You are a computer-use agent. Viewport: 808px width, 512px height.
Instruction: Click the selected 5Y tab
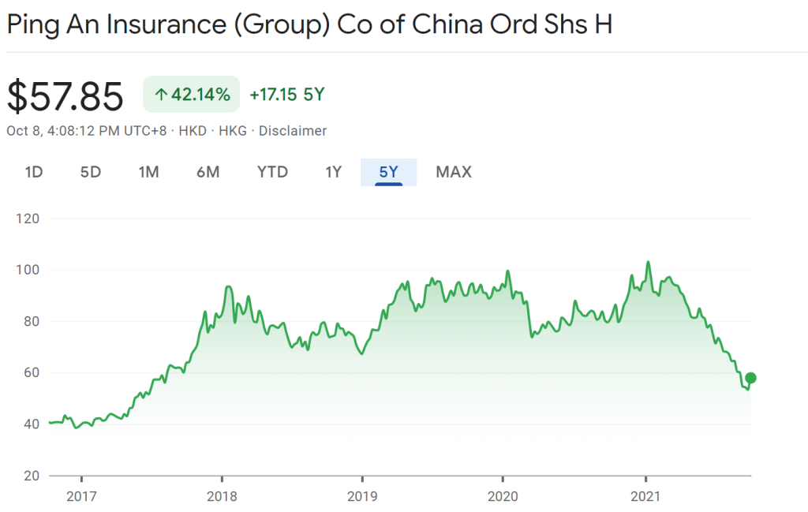point(388,171)
